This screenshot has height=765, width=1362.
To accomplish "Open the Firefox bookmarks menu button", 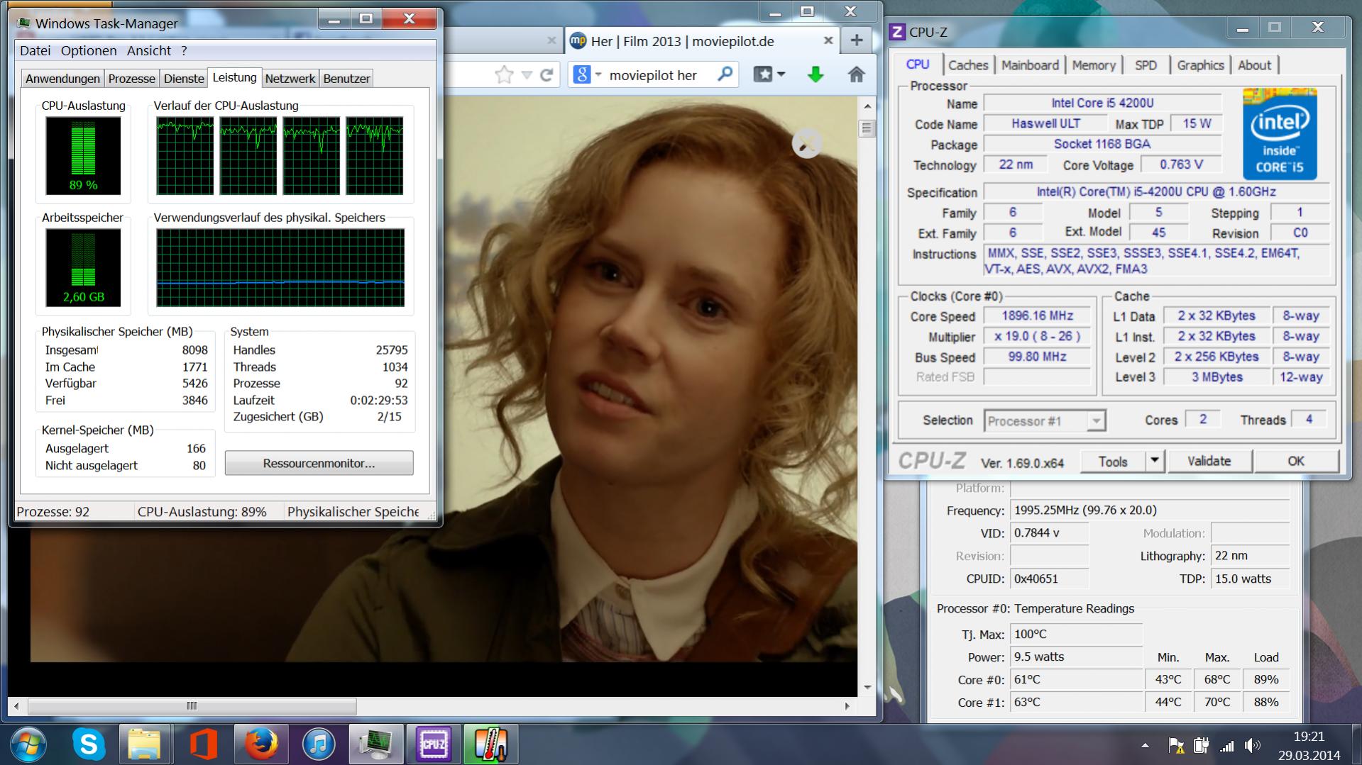I will point(769,74).
